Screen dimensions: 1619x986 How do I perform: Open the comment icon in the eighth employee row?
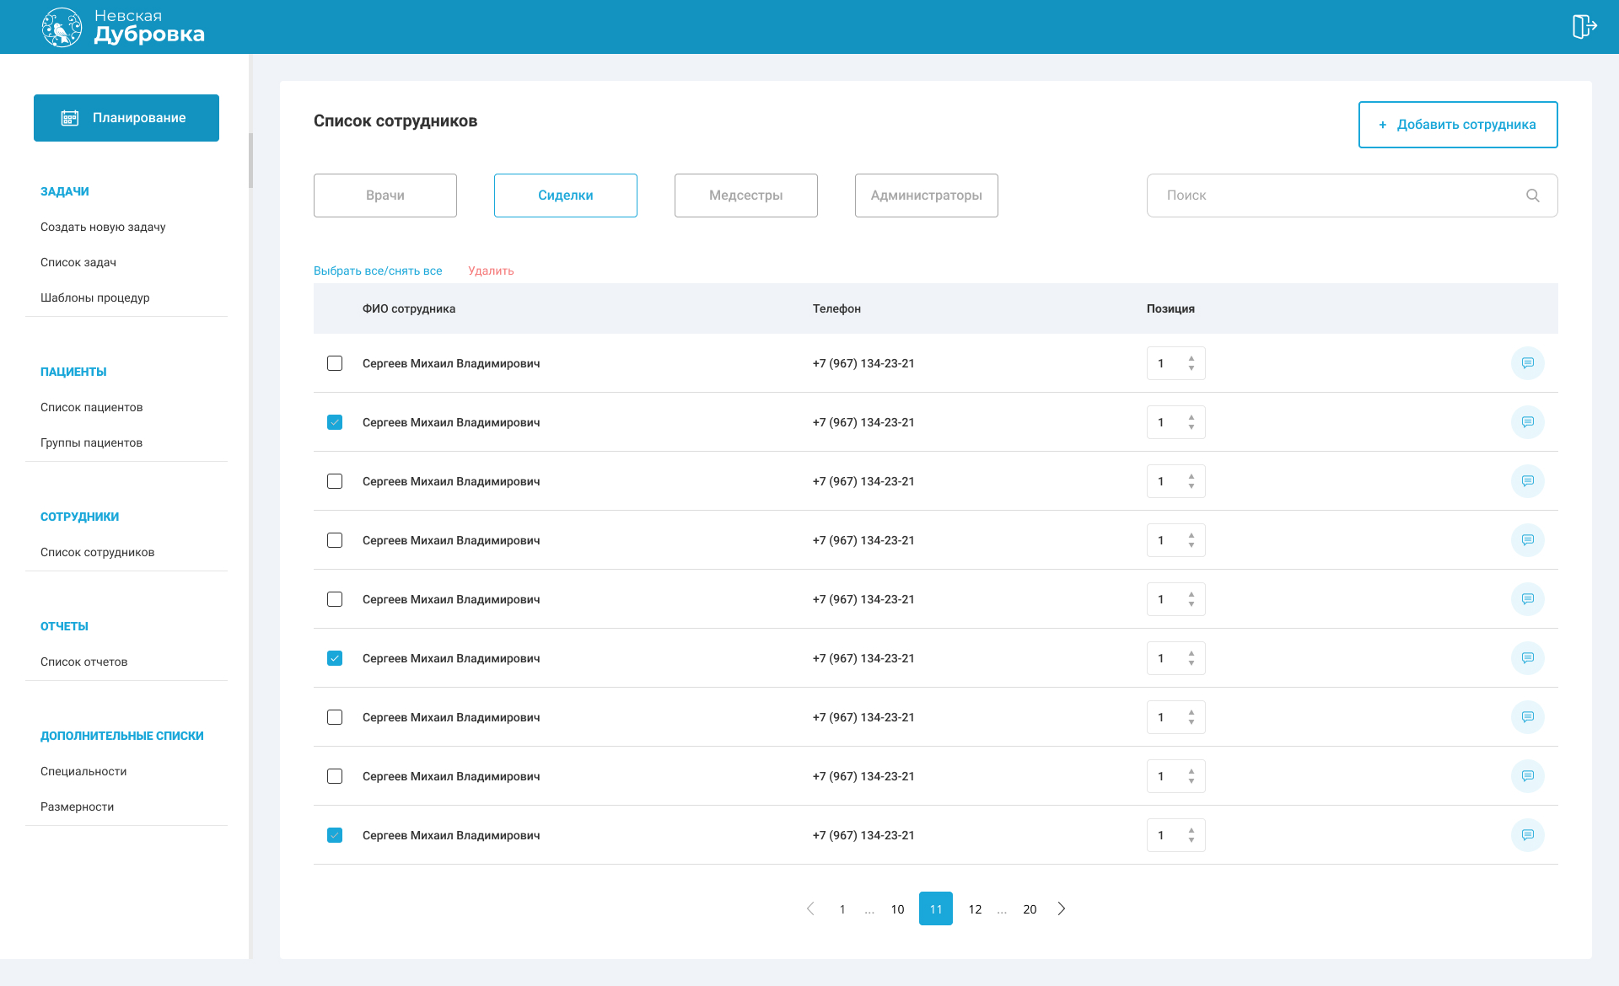[1528, 776]
